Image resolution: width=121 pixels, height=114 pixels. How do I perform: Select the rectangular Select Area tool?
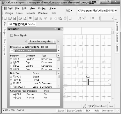click(x=70, y=18)
